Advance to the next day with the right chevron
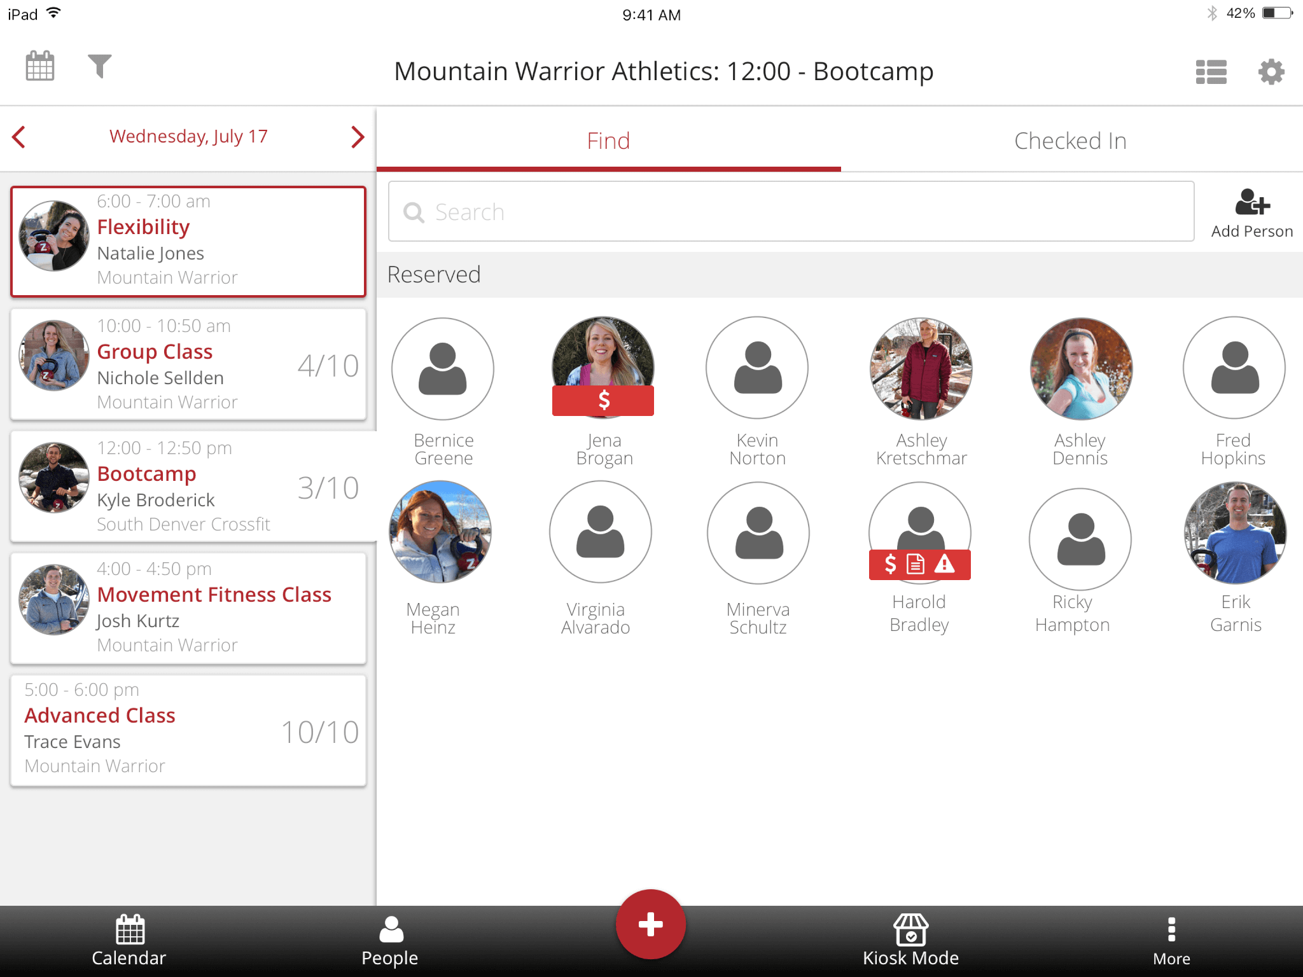Screen dimensions: 1303x977 [358, 136]
